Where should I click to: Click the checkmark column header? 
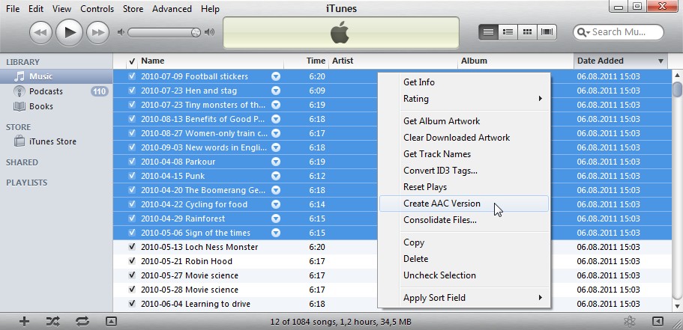pyautogui.click(x=132, y=61)
